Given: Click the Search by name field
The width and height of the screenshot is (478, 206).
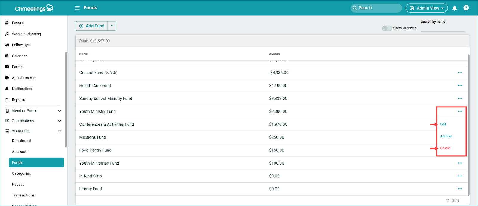Looking at the screenshot, I should [x=443, y=28].
